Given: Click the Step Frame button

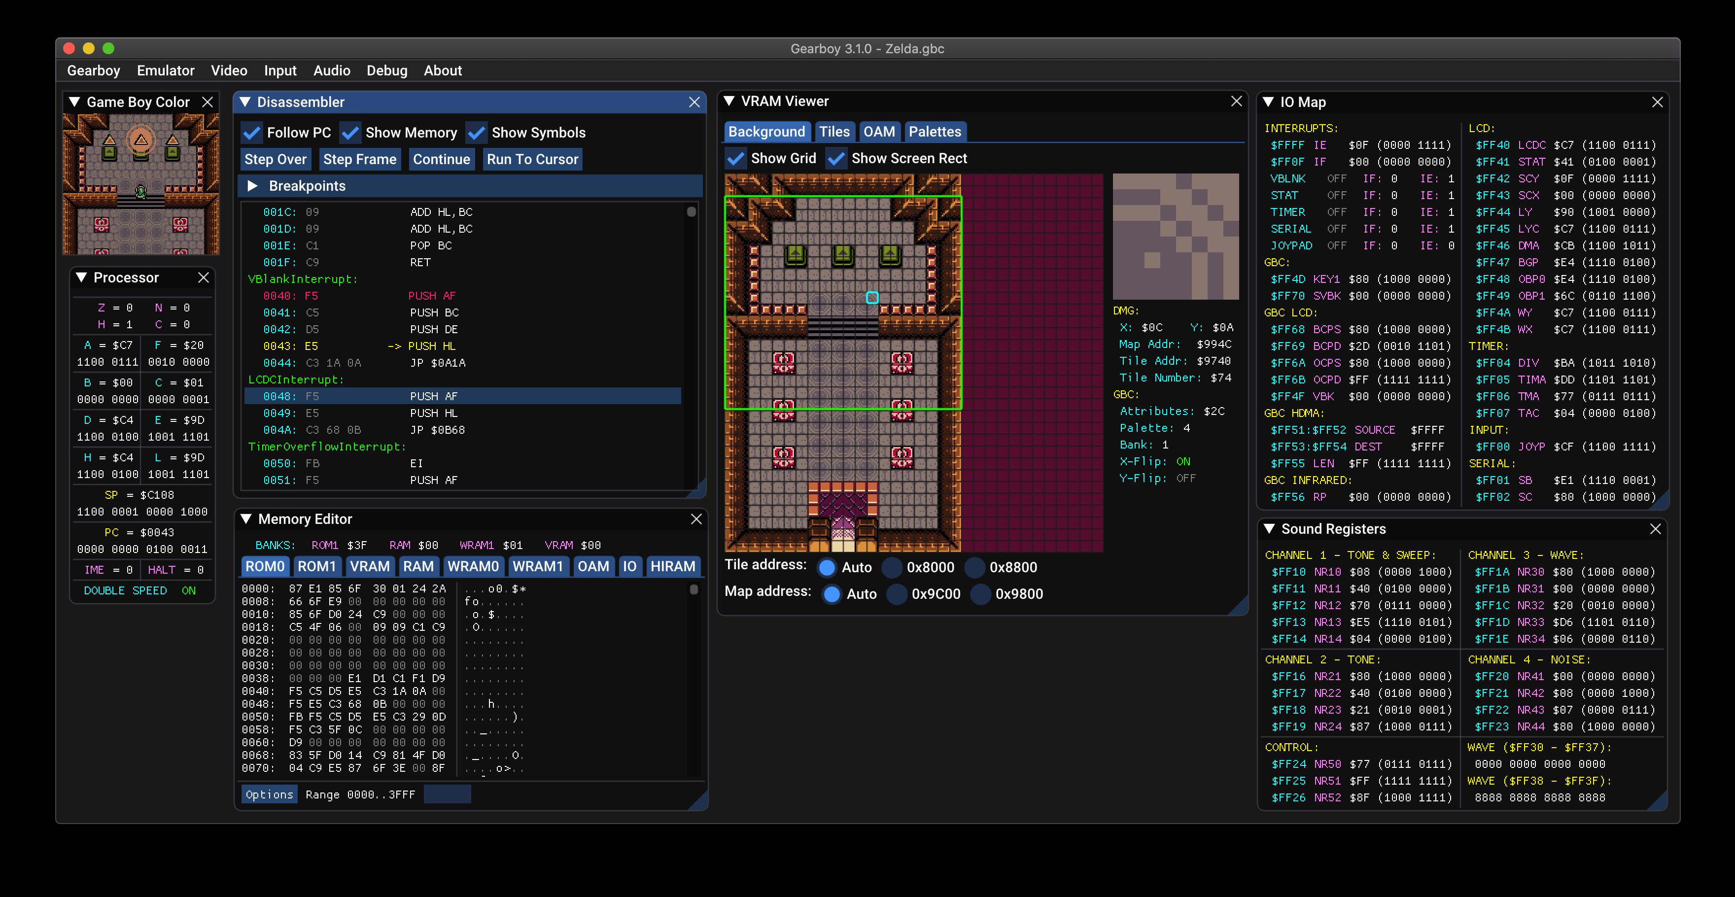Looking at the screenshot, I should [360, 160].
